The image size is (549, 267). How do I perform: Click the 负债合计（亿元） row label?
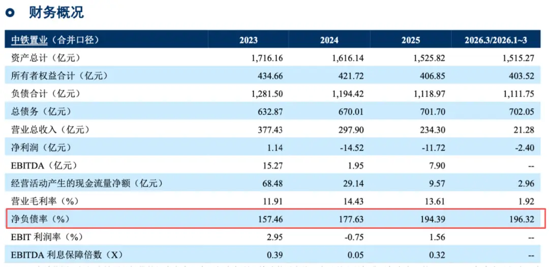(46, 94)
